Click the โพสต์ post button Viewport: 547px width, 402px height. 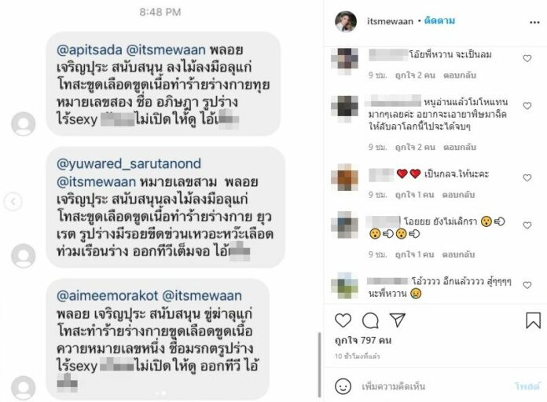(527, 386)
